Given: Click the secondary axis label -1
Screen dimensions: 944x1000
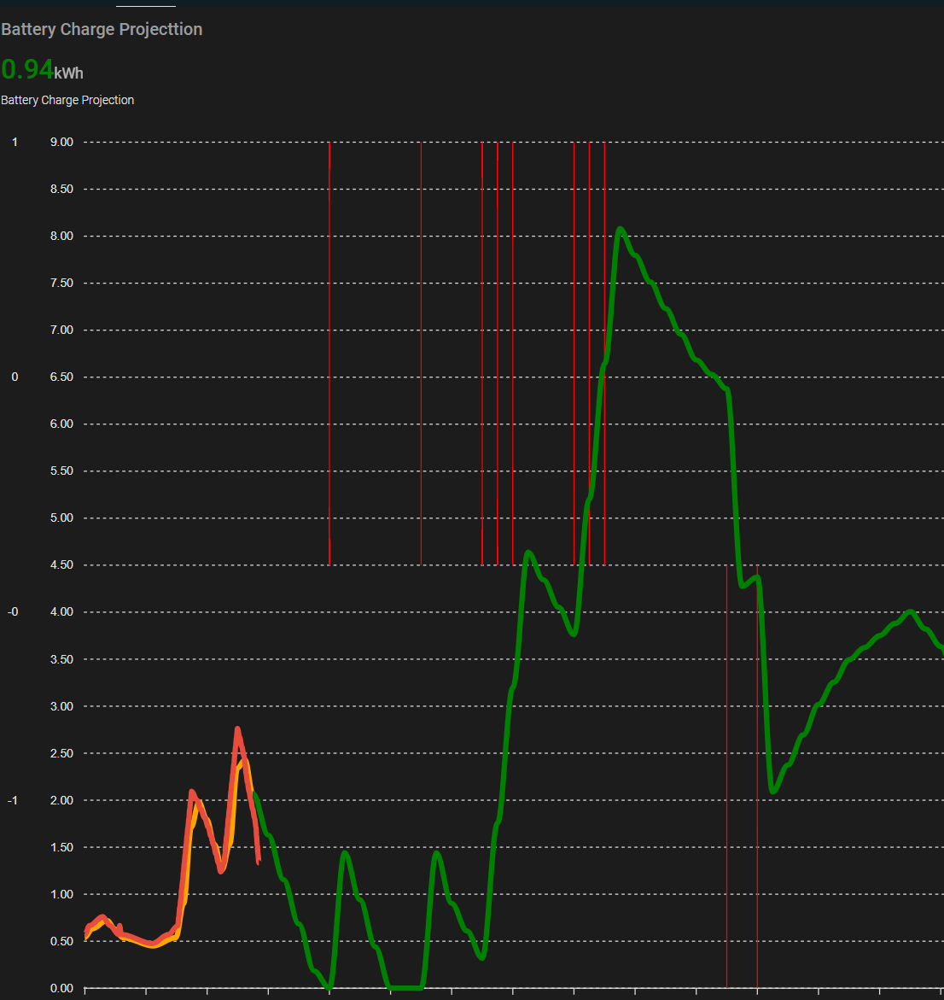Looking at the screenshot, I should (x=15, y=800).
